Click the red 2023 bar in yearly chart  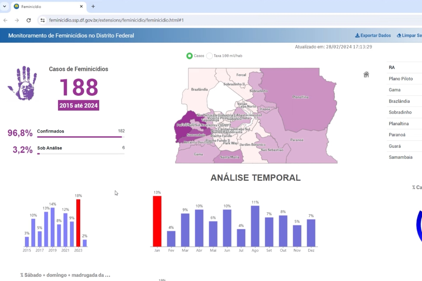[78, 223]
